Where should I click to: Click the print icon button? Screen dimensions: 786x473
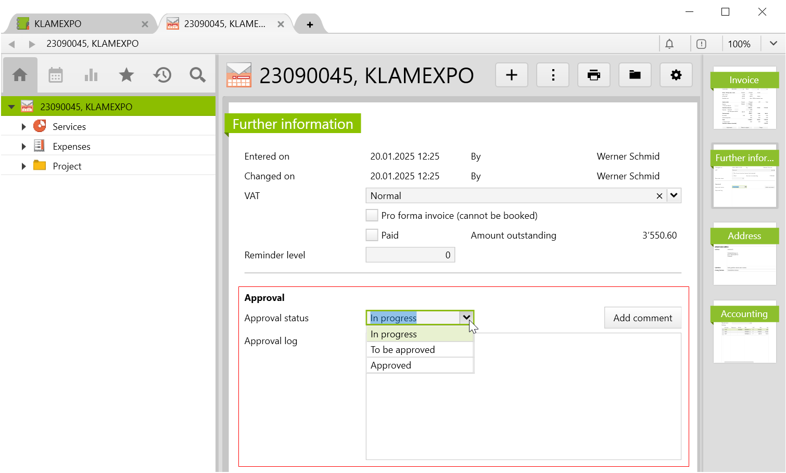point(593,75)
